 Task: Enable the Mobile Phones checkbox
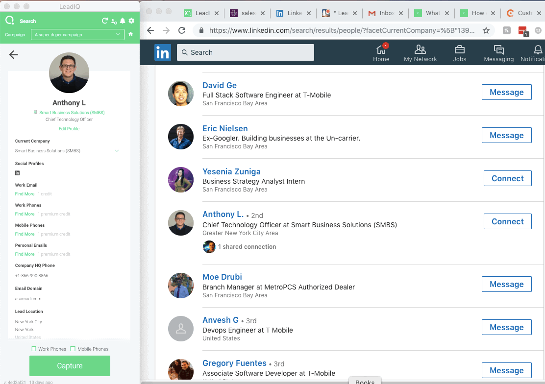coord(73,349)
